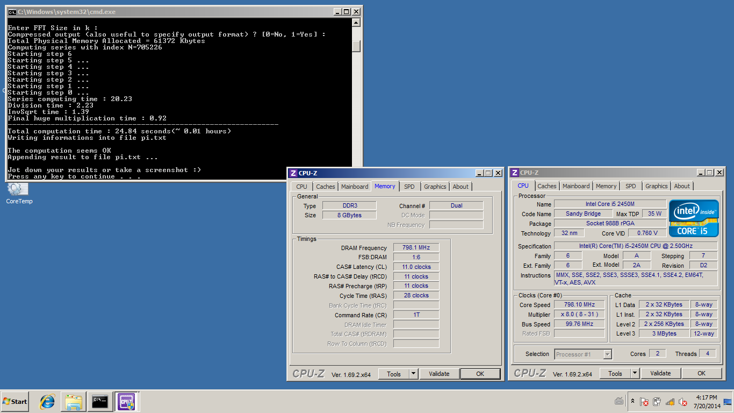The height and width of the screenshot is (413, 734).
Task: Click the Memory CPU-Z window title icon
Action: tap(293, 173)
